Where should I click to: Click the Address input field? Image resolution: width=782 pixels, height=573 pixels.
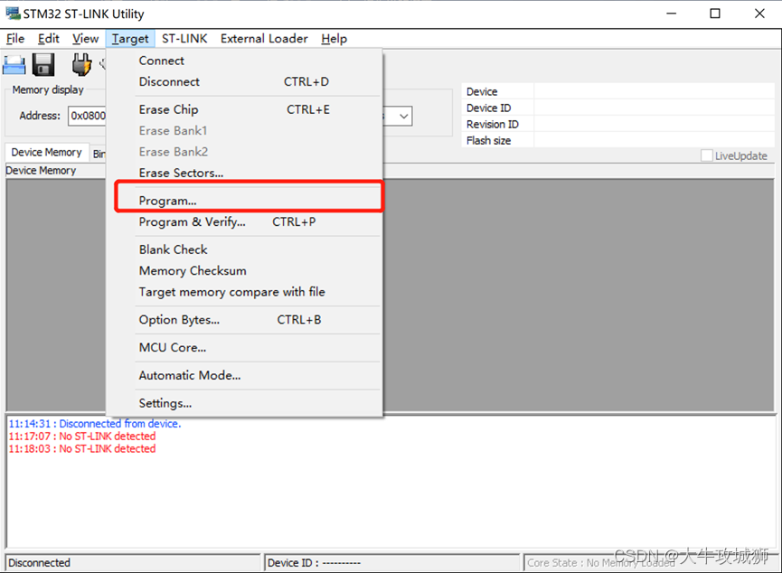pyautogui.click(x=88, y=116)
